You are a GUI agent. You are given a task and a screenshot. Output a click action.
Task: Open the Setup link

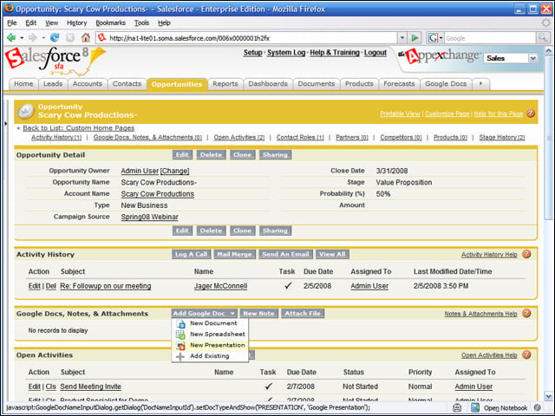(252, 52)
